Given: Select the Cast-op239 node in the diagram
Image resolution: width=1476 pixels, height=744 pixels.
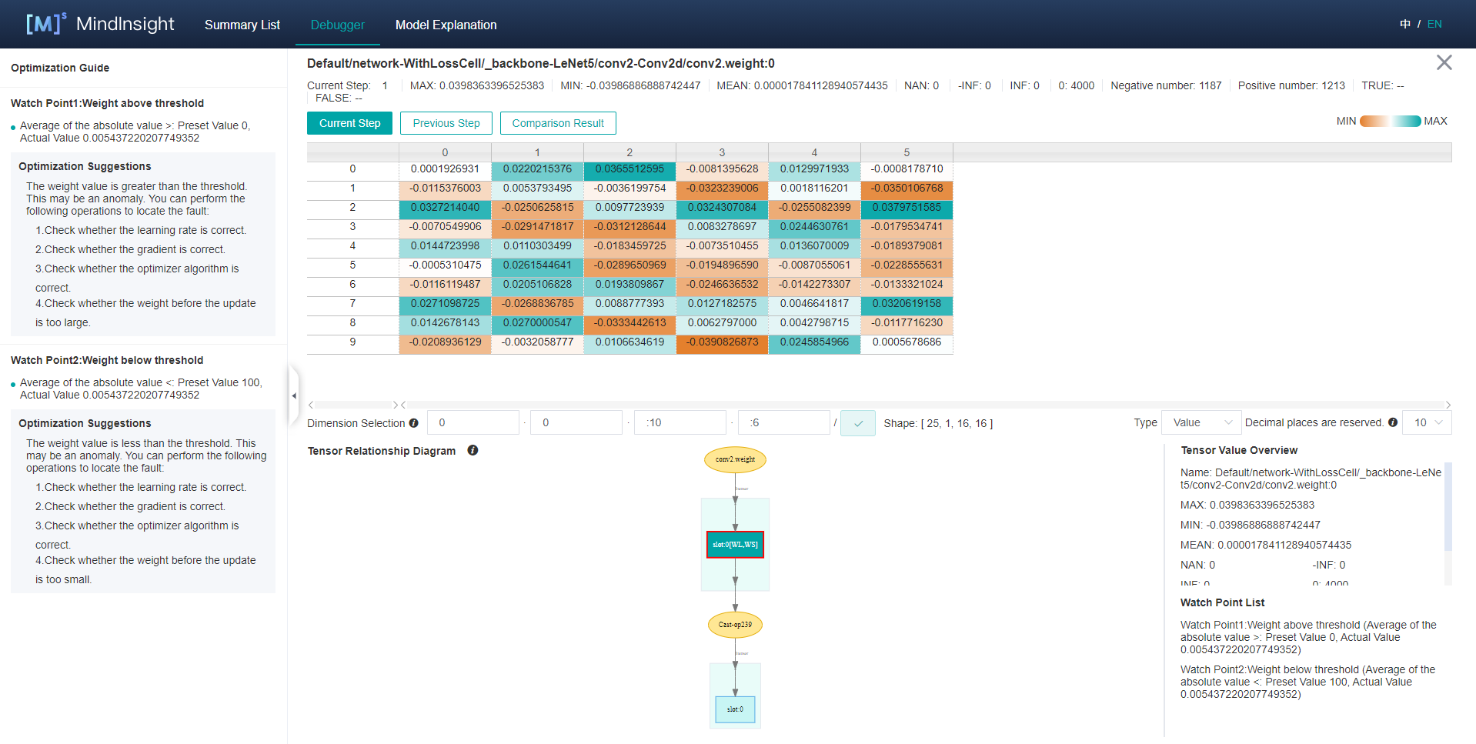Looking at the screenshot, I should click(735, 625).
